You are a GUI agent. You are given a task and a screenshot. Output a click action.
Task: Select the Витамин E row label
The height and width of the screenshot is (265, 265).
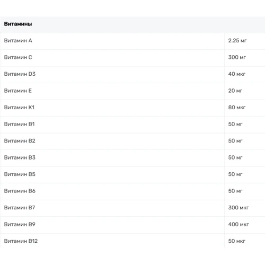18,91
